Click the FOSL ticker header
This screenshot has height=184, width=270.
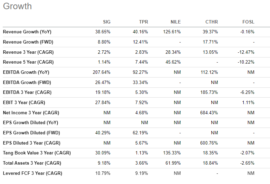click(x=248, y=22)
